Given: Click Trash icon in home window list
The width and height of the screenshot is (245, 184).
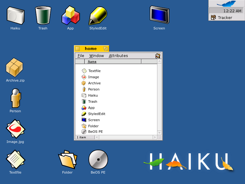Looking at the screenshot, I should coord(84,102).
